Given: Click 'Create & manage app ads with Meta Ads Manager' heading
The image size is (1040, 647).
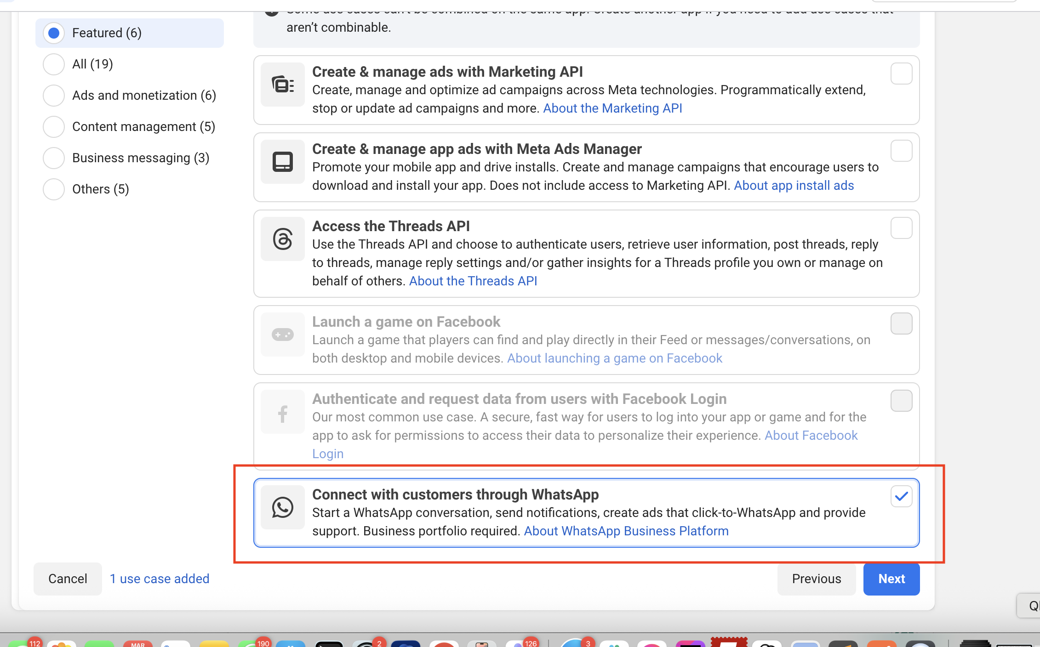Looking at the screenshot, I should tap(477, 149).
